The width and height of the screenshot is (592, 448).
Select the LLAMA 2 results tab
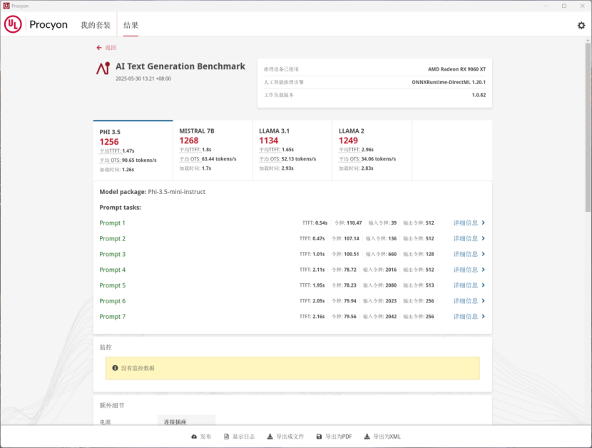click(372, 151)
